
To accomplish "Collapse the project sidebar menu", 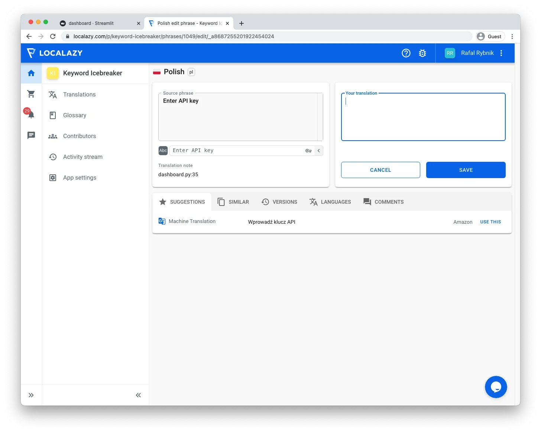I will click(138, 395).
